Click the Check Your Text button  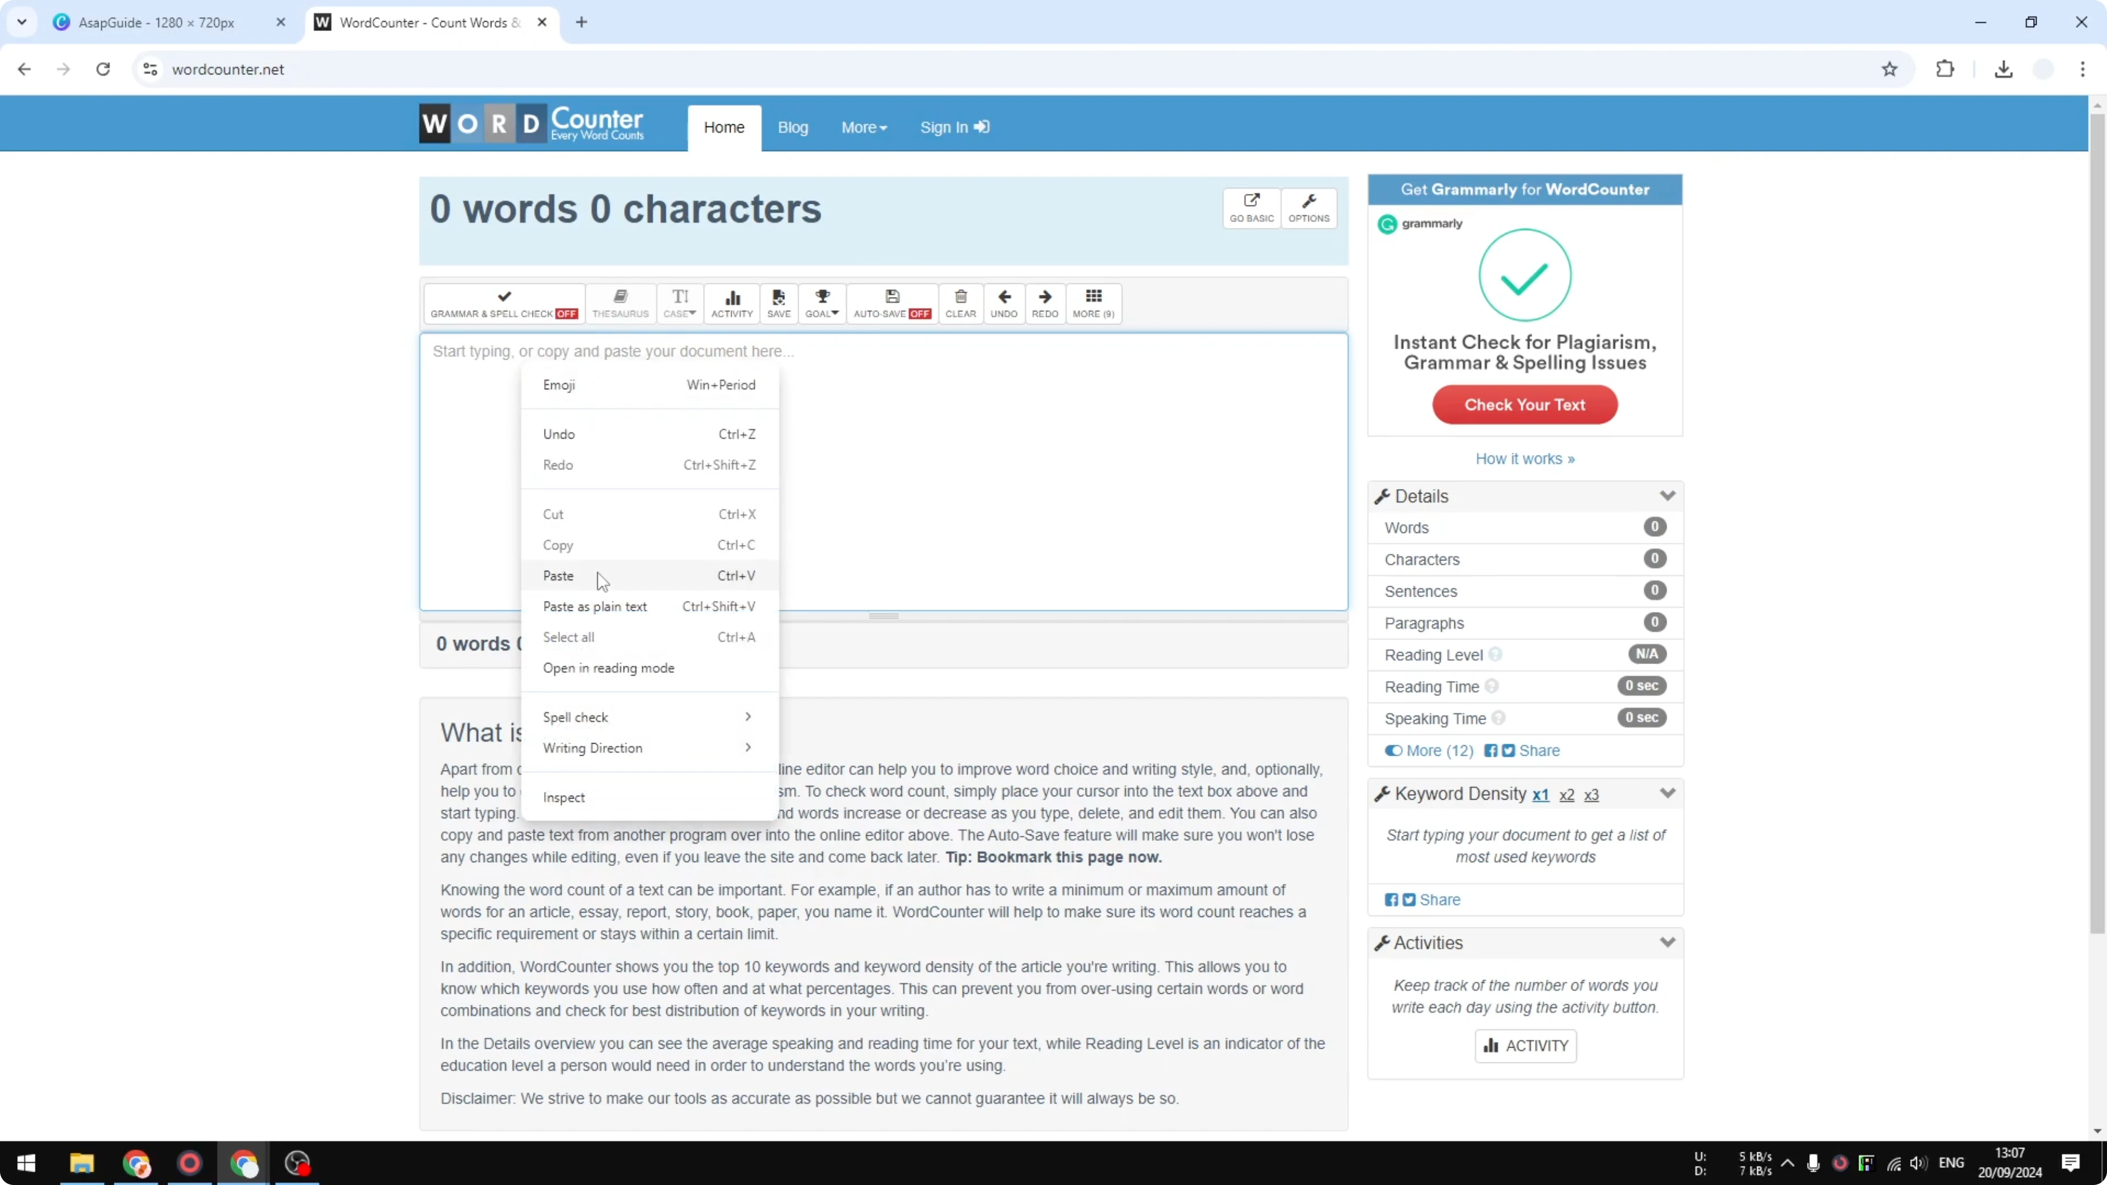(1525, 405)
